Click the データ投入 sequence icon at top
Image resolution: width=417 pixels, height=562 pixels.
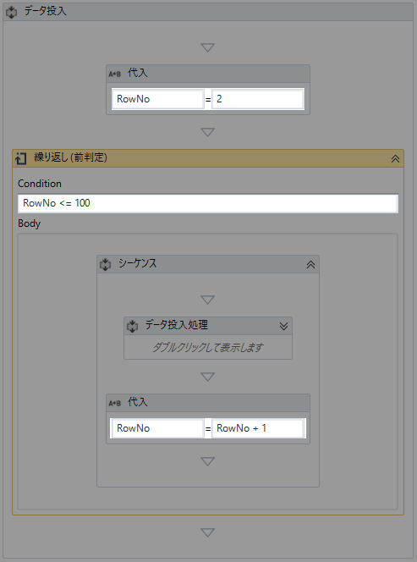tap(11, 12)
